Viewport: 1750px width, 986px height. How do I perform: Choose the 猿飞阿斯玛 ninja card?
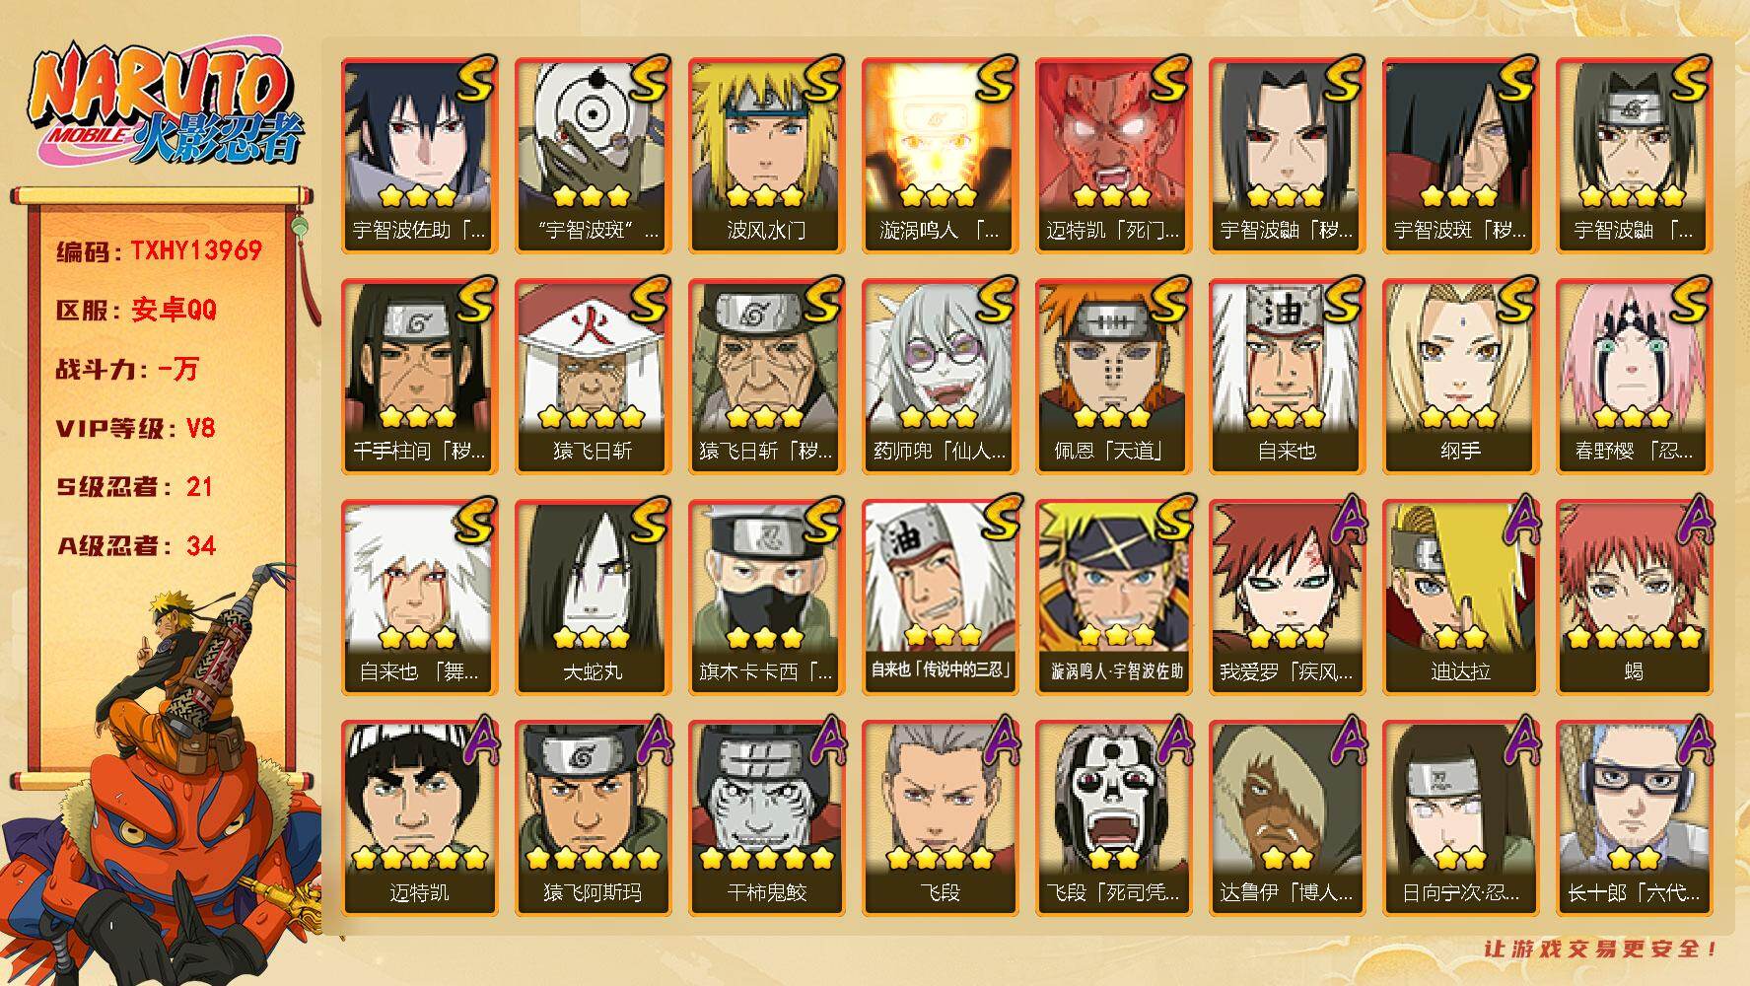coord(593,818)
